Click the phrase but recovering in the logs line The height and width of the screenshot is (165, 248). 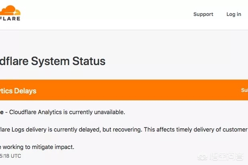point(122,129)
